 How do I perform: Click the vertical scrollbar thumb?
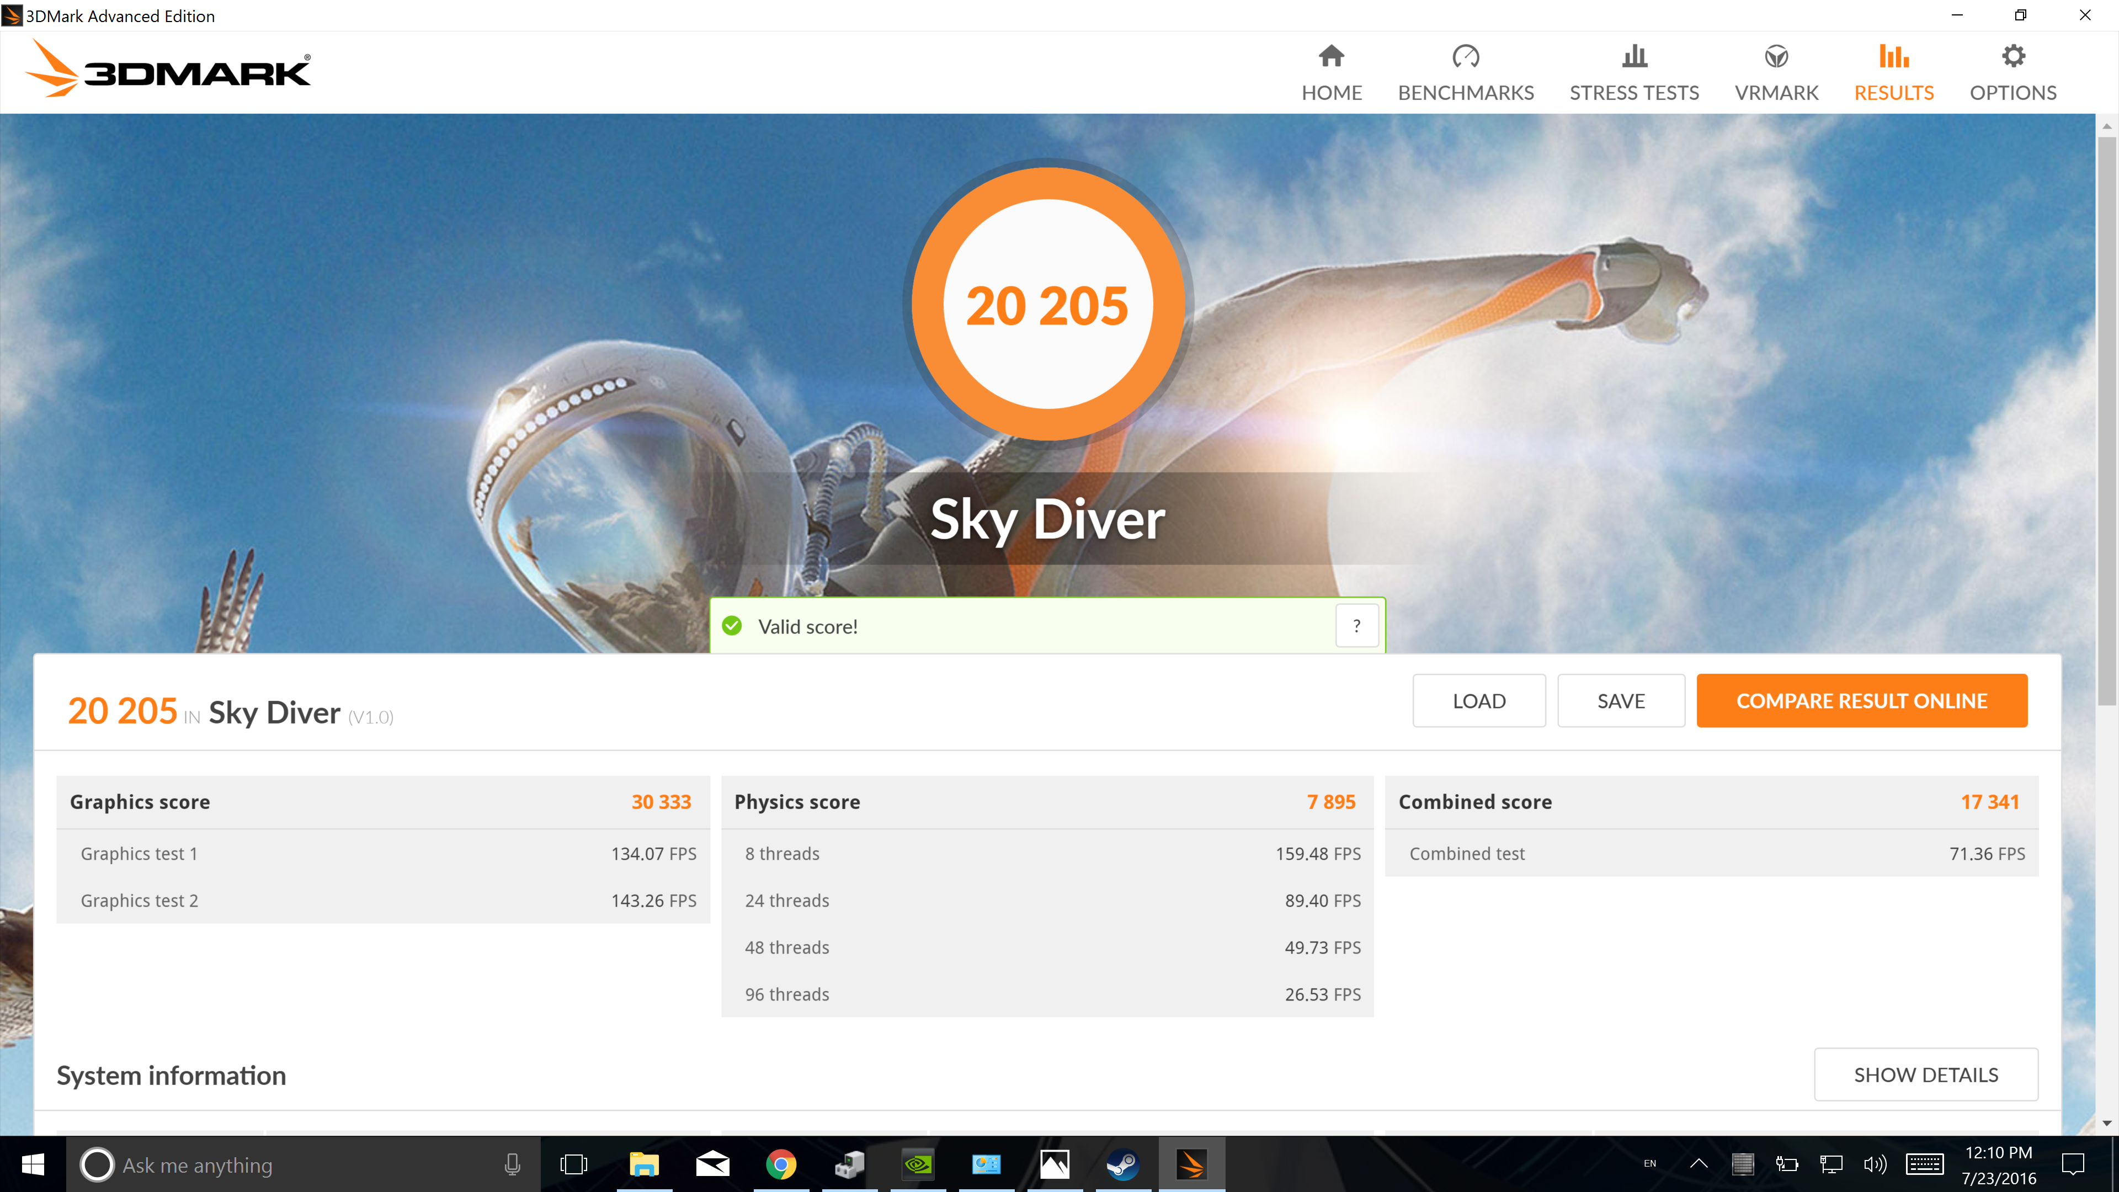(2107, 421)
